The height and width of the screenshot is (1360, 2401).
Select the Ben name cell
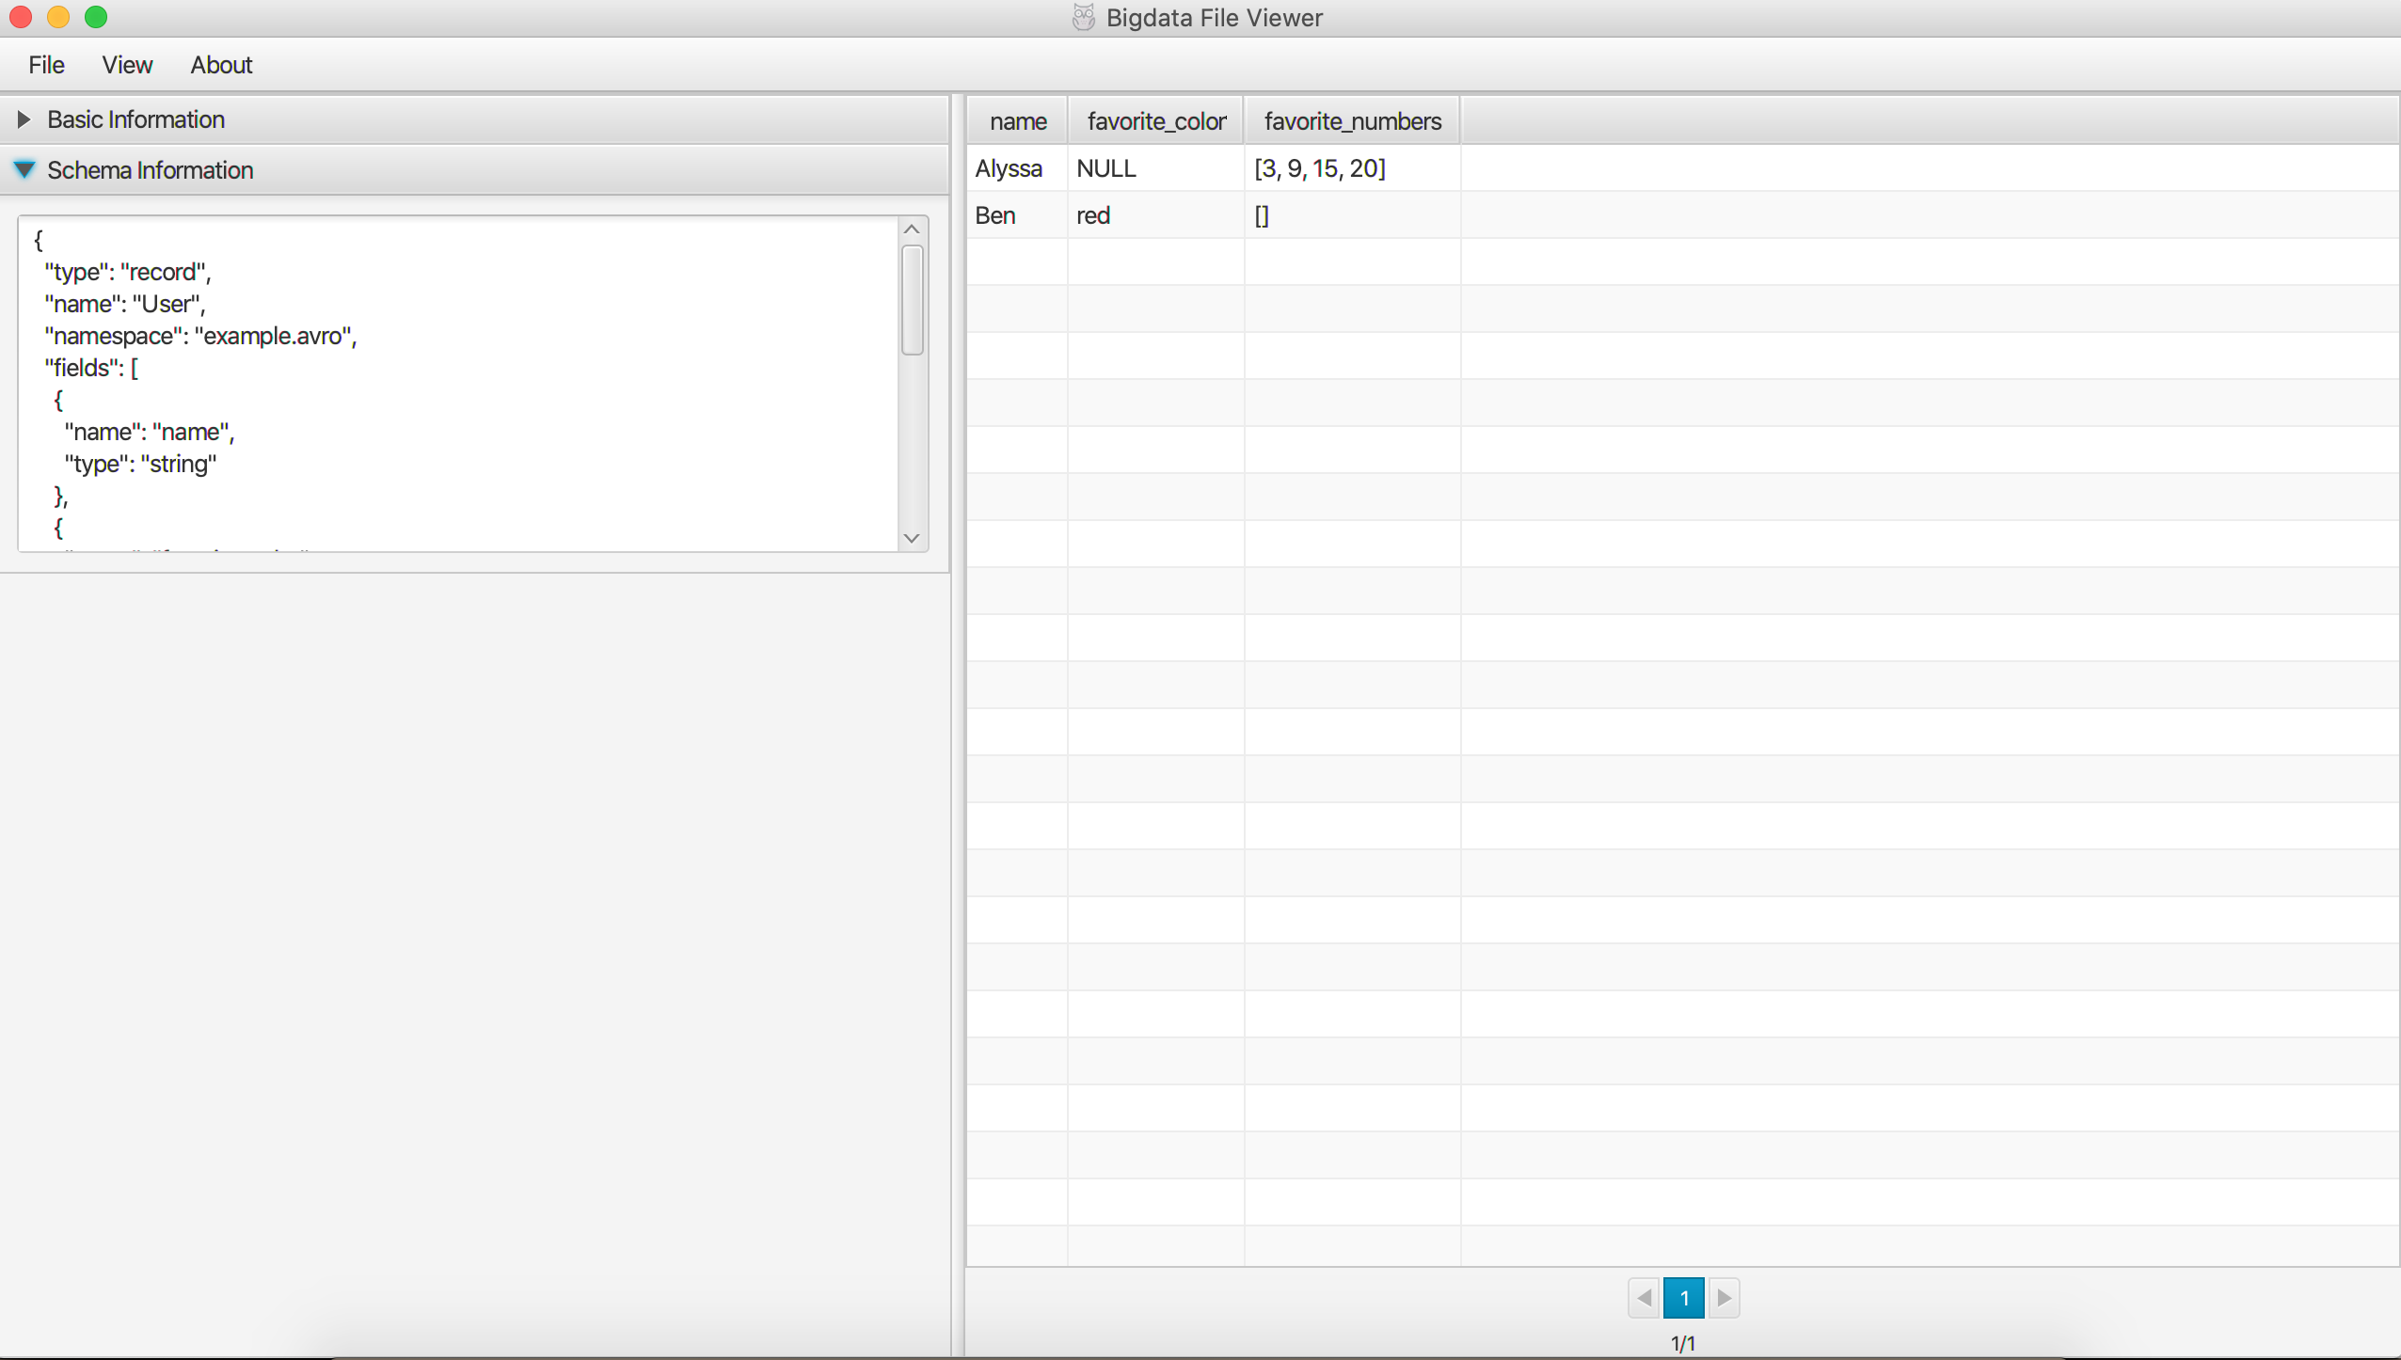click(x=995, y=215)
